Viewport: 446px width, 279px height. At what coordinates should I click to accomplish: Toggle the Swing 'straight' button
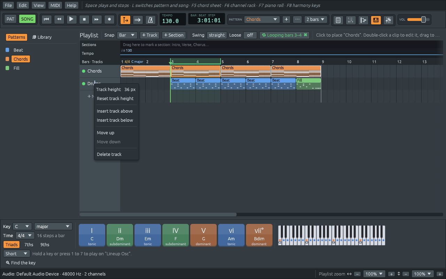coord(217,35)
